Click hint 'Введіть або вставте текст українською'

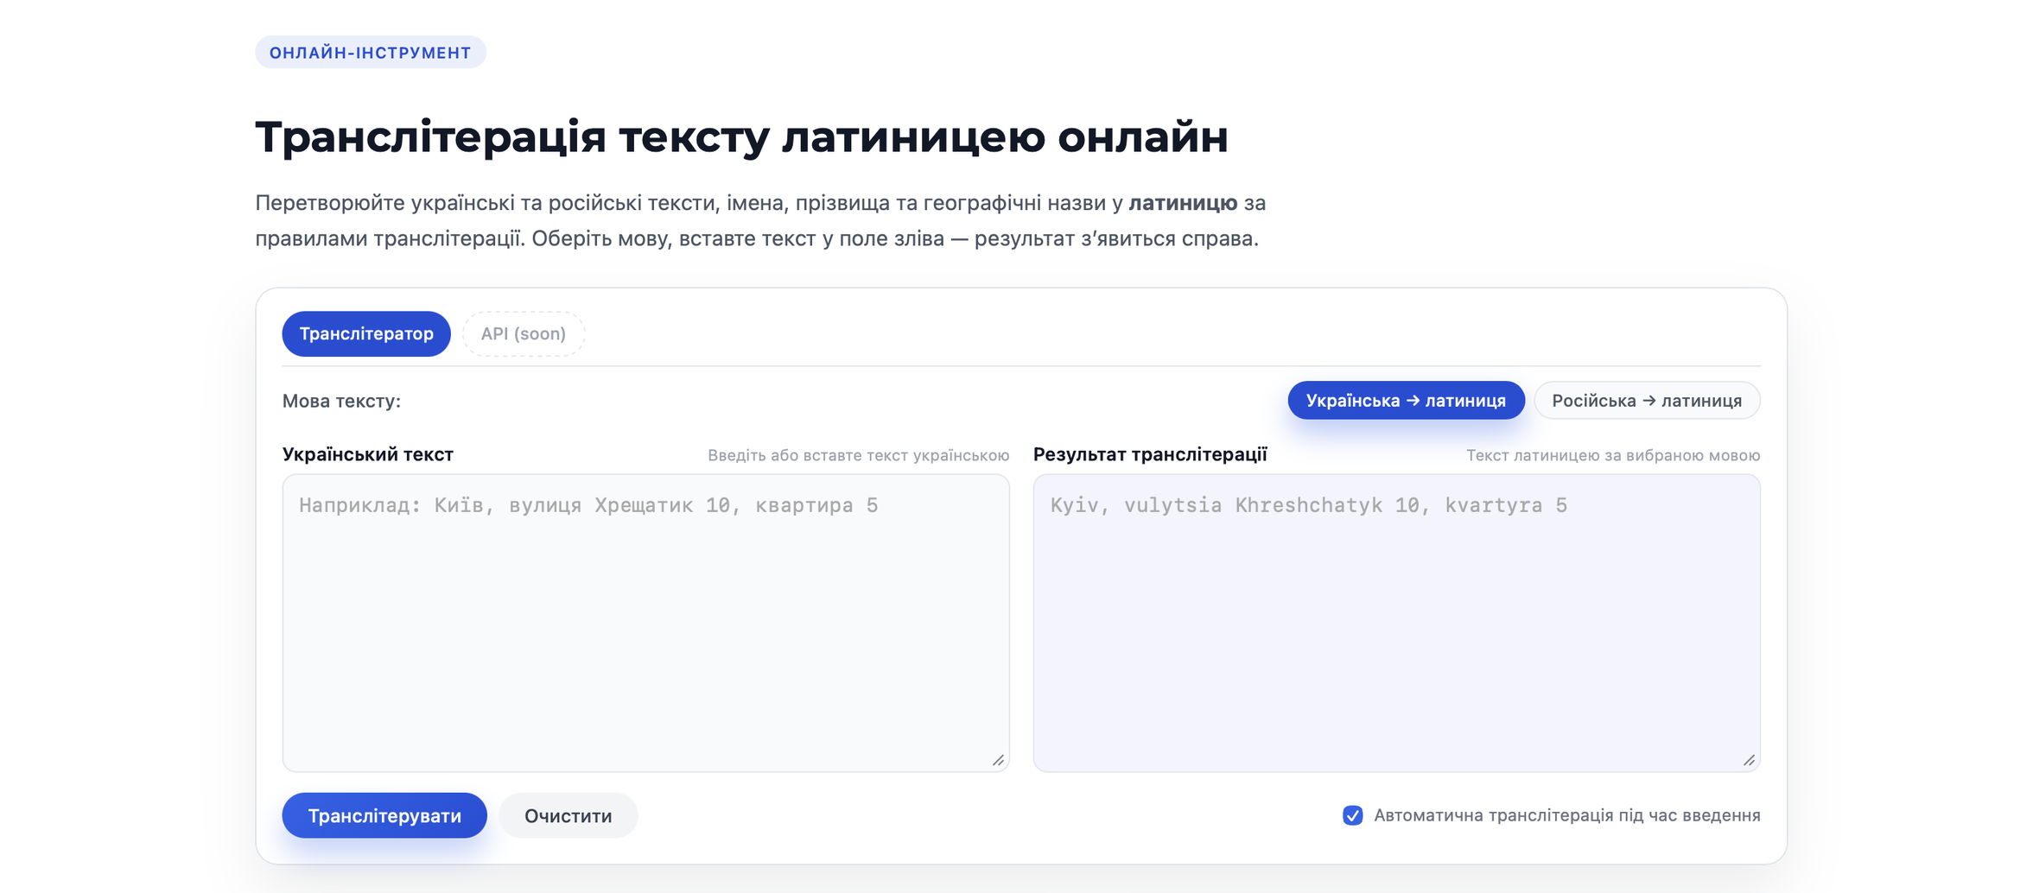coord(858,455)
